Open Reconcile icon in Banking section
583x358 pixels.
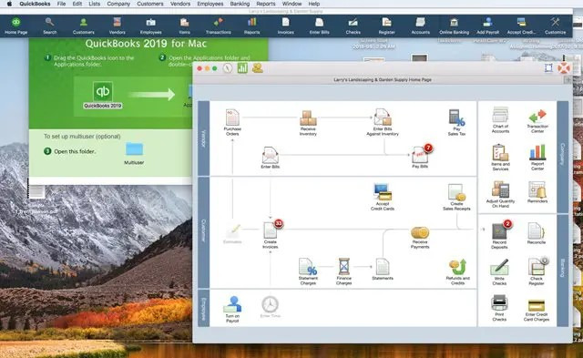tap(537, 230)
